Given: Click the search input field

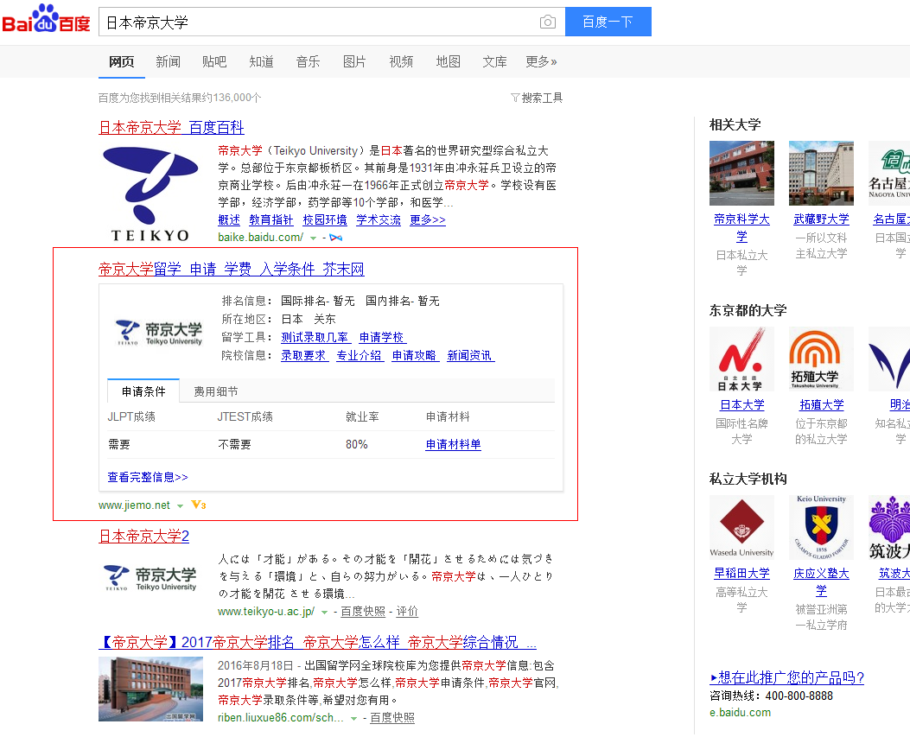Looking at the screenshot, I should (320, 22).
